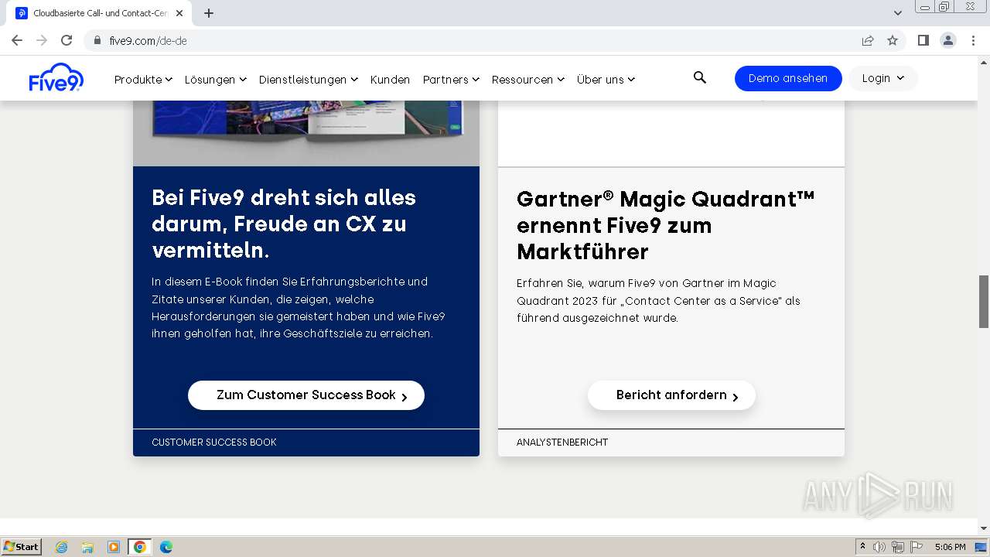Screen dimensions: 990x557
Task: Click the volume speaker tray icon
Action: point(879,547)
